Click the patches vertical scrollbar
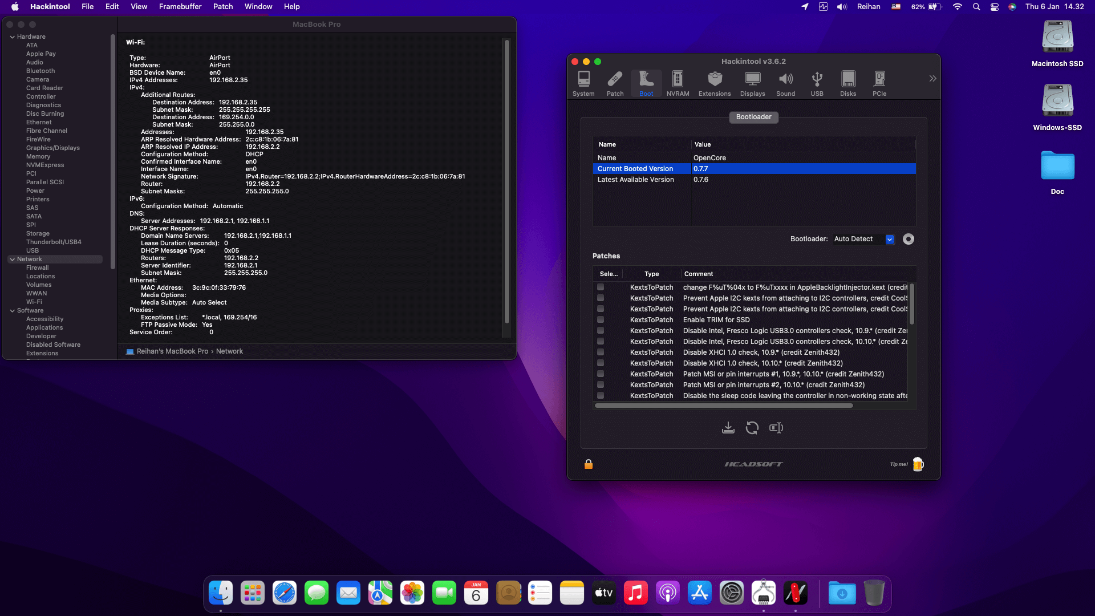The width and height of the screenshot is (1095, 616). coord(911,303)
